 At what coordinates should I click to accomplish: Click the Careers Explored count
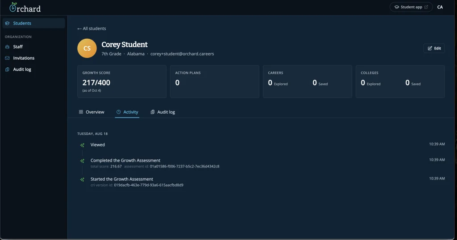tap(278, 83)
